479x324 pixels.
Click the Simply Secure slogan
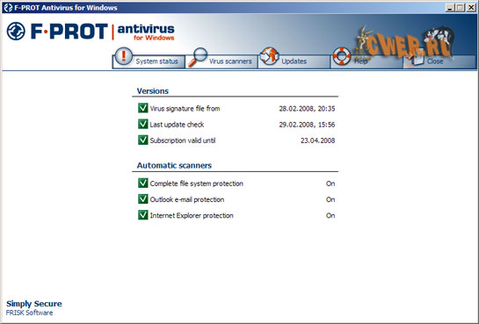pyautogui.click(x=34, y=304)
